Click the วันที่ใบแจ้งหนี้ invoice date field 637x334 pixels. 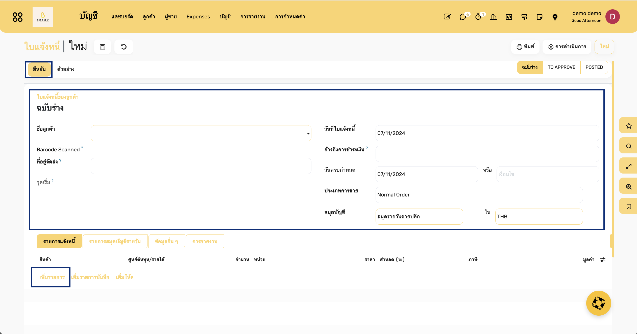(487, 133)
